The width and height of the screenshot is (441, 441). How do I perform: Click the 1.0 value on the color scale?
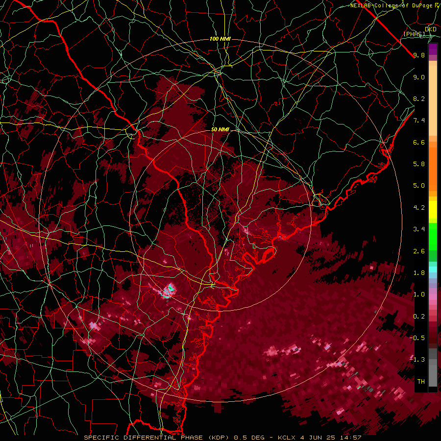pyautogui.click(x=419, y=294)
